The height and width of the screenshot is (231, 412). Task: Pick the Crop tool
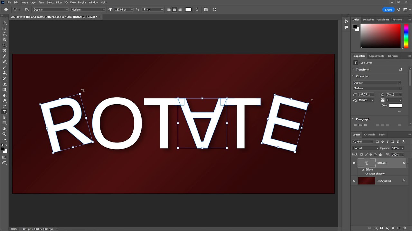pos(4,45)
